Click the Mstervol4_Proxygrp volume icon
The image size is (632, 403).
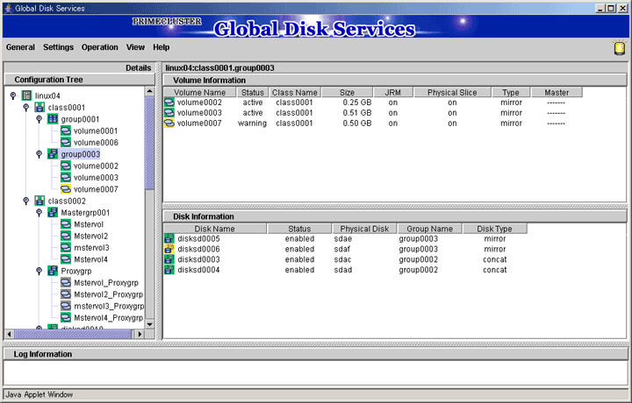coord(66,317)
